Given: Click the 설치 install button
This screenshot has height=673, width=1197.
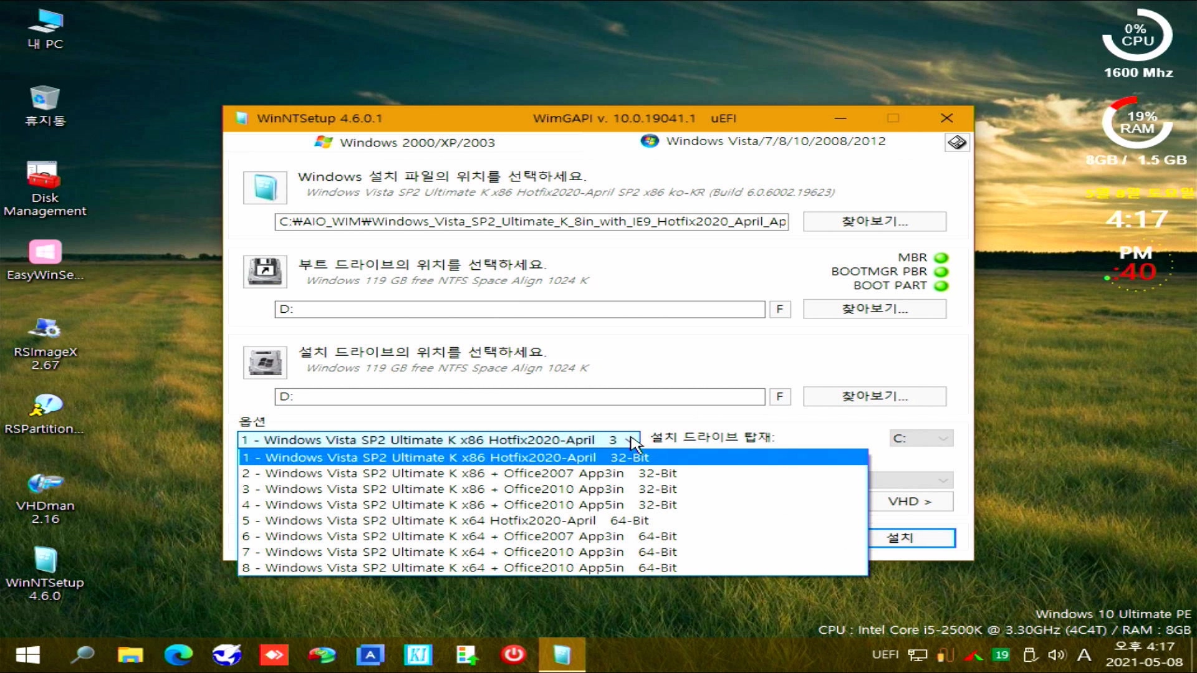Looking at the screenshot, I should [x=911, y=538].
